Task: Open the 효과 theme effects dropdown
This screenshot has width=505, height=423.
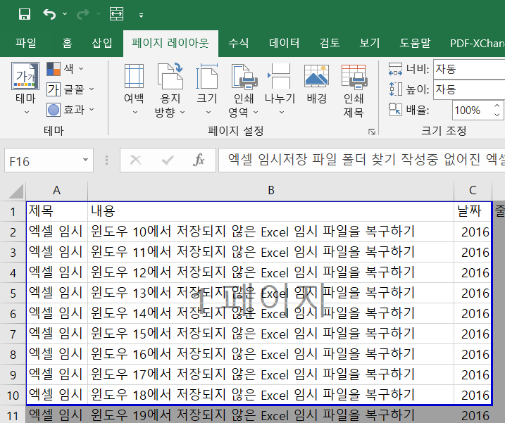Action: tap(70, 110)
